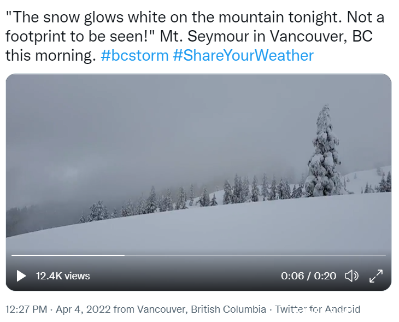Open the Twitter for Android source link
The image size is (399, 322).
318,309
